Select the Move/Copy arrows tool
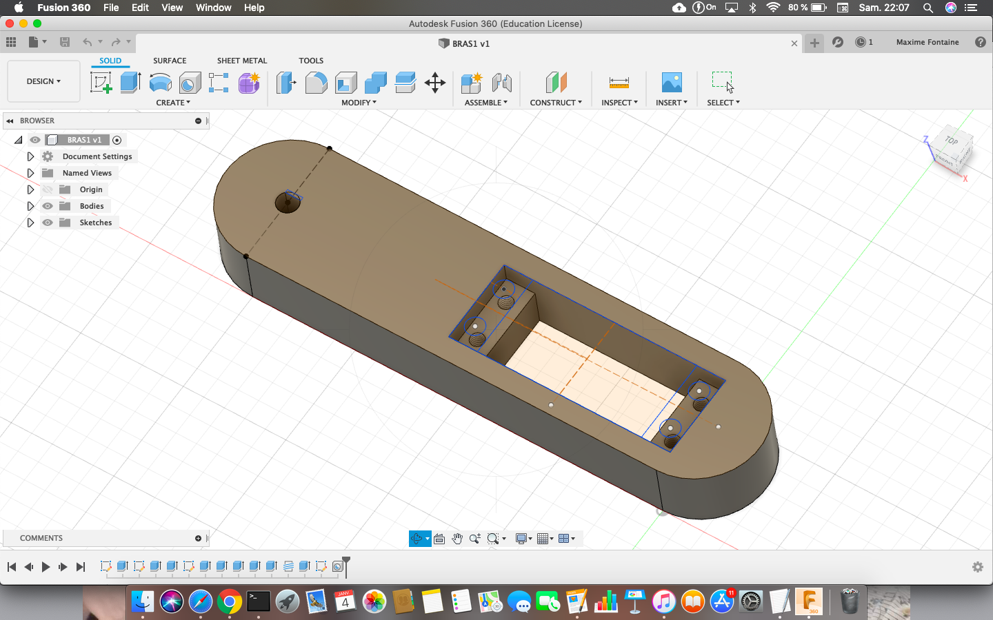Viewport: 993px width, 620px height. 434,83
